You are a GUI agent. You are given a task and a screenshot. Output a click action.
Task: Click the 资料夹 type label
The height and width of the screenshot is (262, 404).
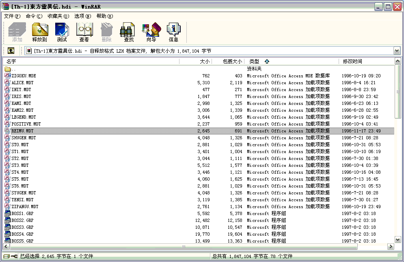click(x=254, y=69)
